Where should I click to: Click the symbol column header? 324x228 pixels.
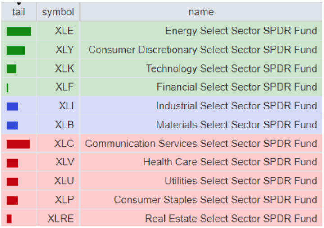[x=58, y=12]
